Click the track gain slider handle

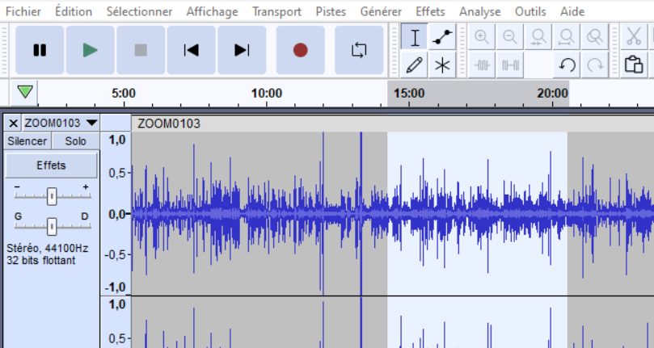pos(52,196)
